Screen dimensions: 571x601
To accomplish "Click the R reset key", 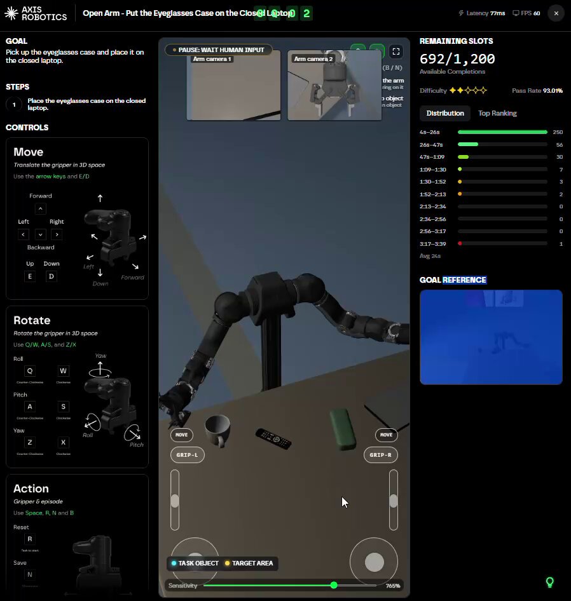I will click(30, 539).
